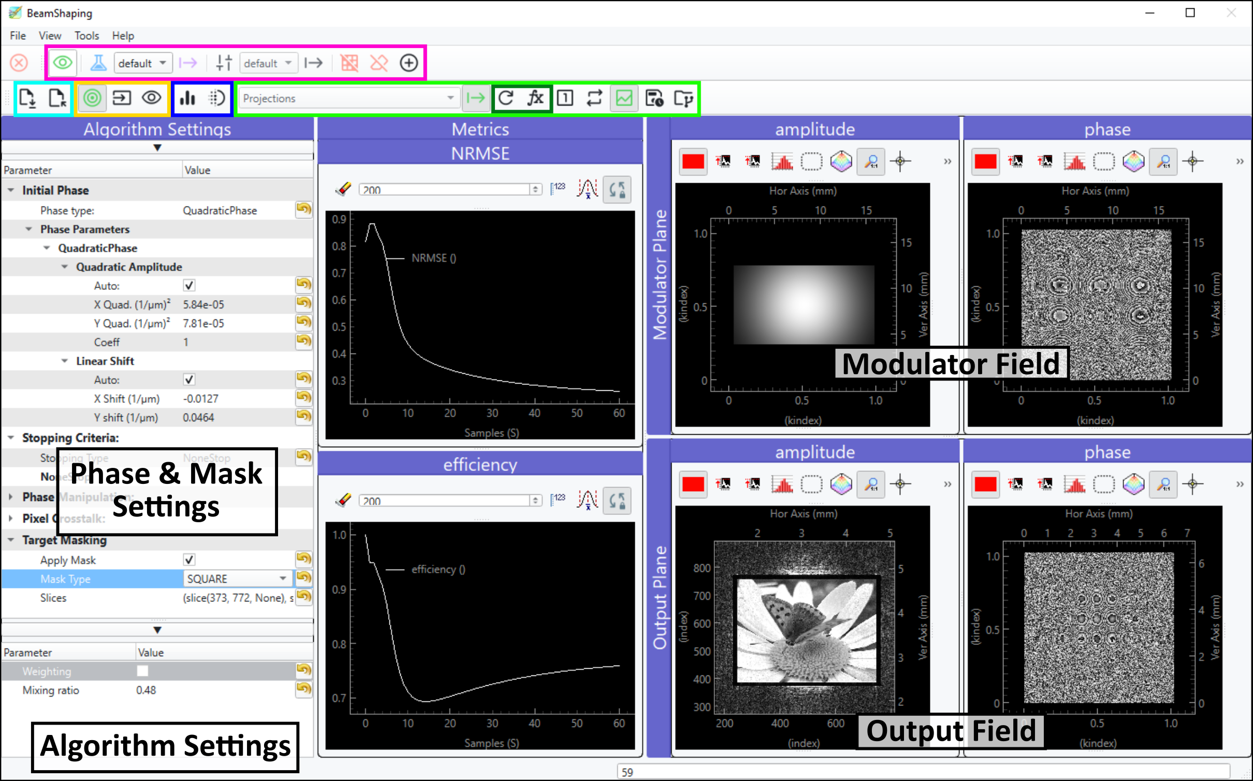Click the blue flask icon
Screen dimensions: 1253x781
[98, 63]
